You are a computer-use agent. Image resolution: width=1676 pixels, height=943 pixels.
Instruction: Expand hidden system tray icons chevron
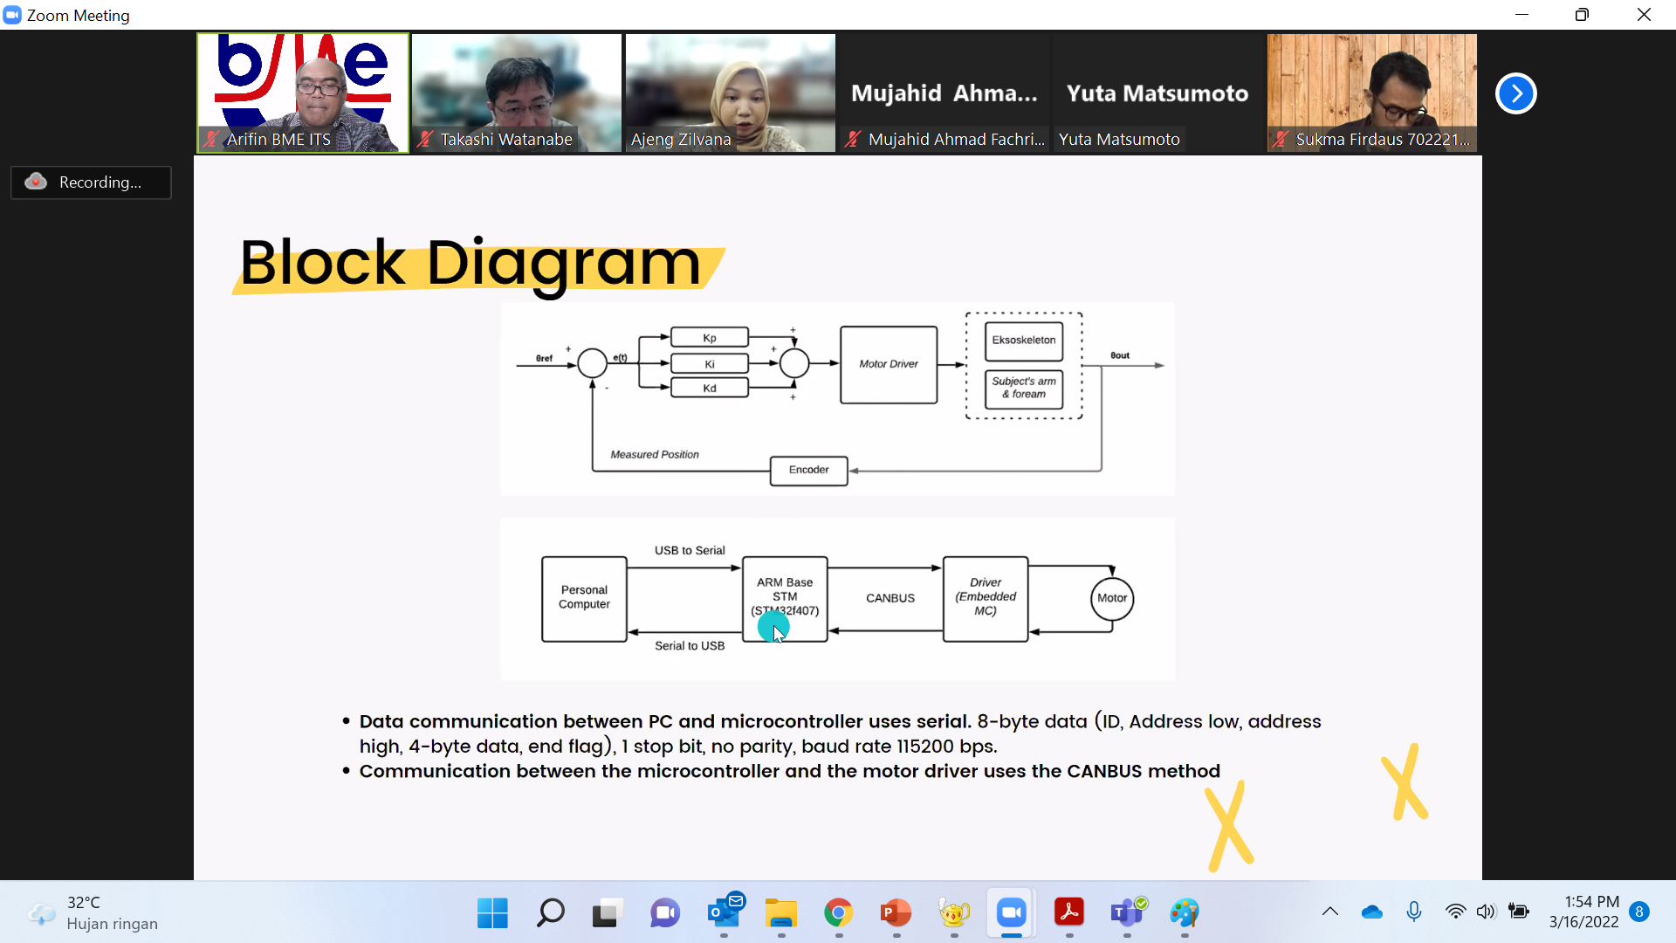coord(1329,912)
